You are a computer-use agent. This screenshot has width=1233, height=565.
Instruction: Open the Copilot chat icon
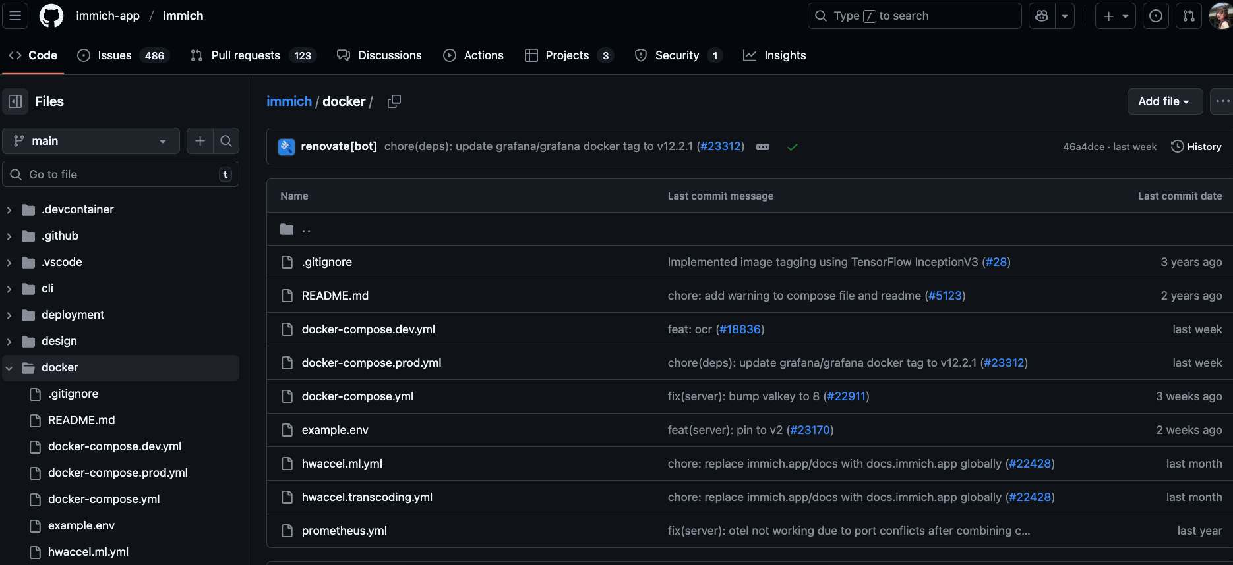(x=1042, y=16)
